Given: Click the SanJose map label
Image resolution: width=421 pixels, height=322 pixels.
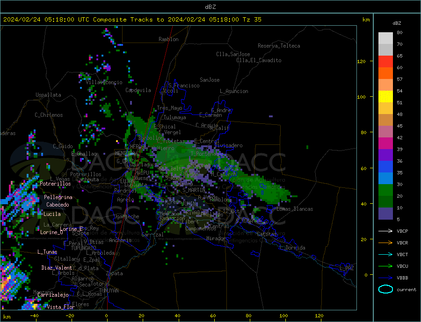Looking at the screenshot, I should (x=210, y=80).
